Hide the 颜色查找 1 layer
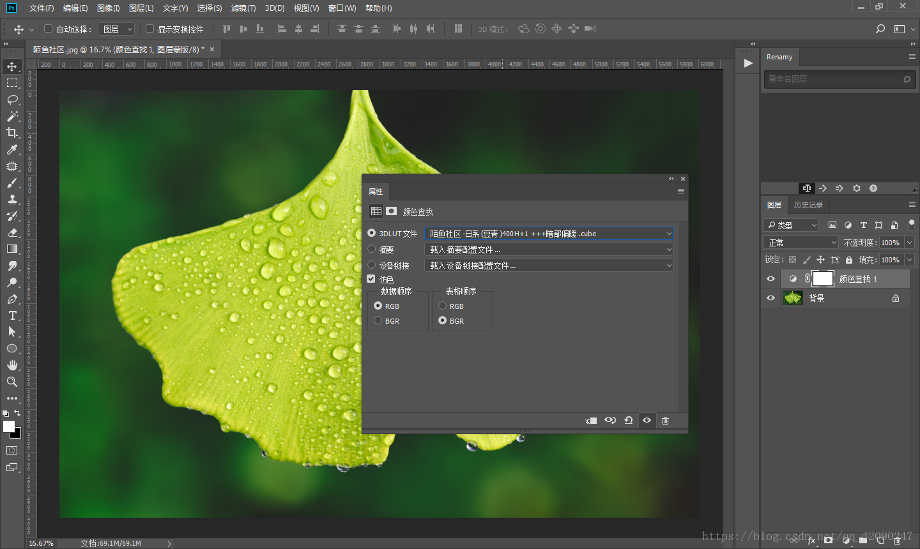The height and width of the screenshot is (549, 920). [770, 279]
